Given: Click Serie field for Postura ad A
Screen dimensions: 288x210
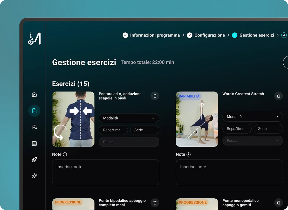Looking at the screenshot, I should pyautogui.click(x=145, y=130).
